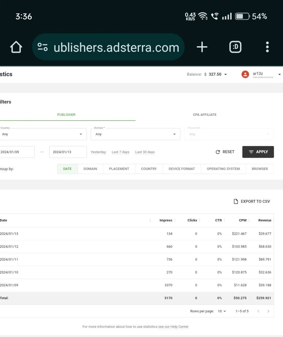Group by PLACEMENT

pos(119,169)
